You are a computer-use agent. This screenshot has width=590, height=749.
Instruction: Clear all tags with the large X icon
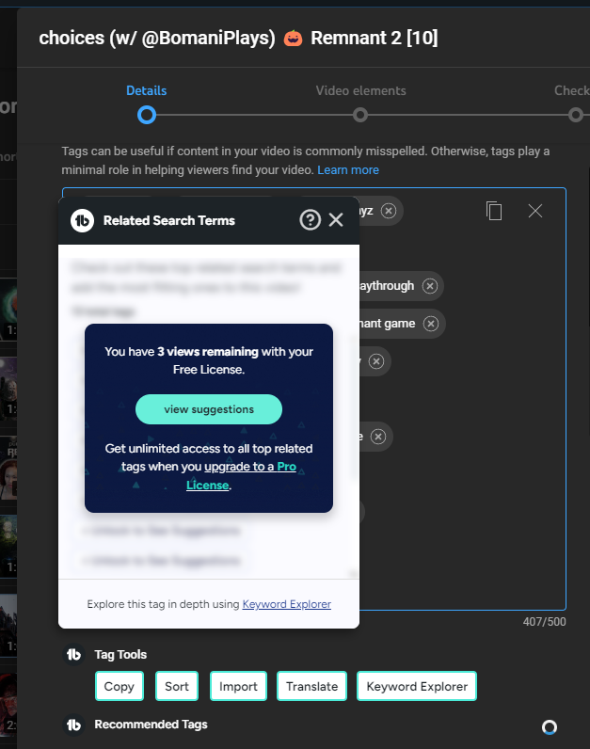[535, 211]
